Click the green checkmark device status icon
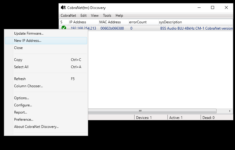The height and width of the screenshot is (150, 235). coord(64,28)
